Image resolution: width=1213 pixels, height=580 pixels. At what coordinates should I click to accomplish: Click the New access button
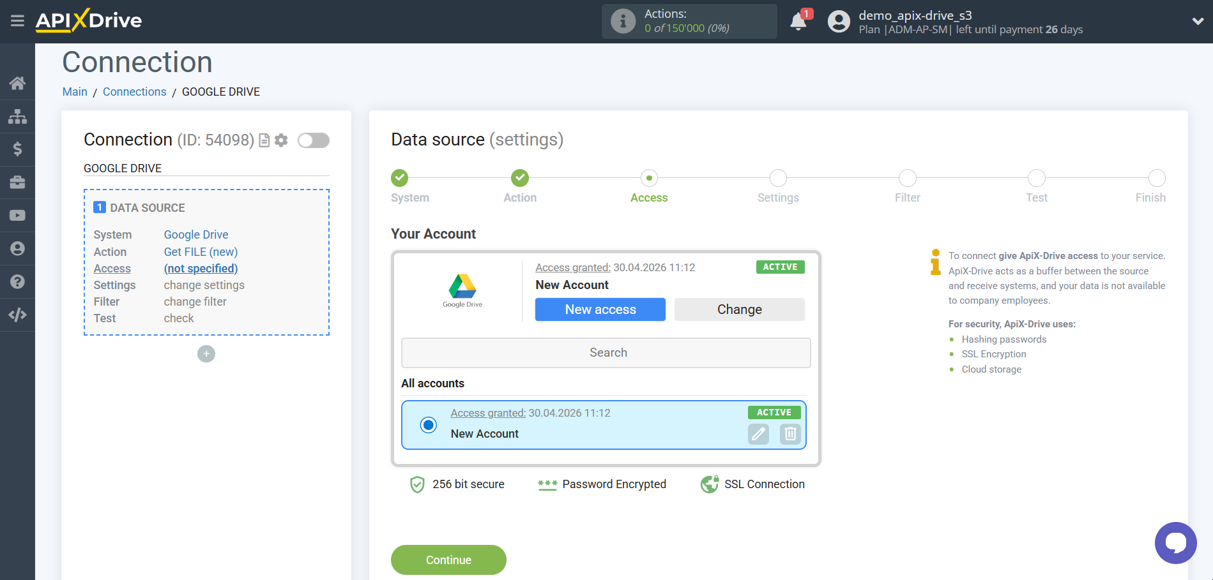600,309
